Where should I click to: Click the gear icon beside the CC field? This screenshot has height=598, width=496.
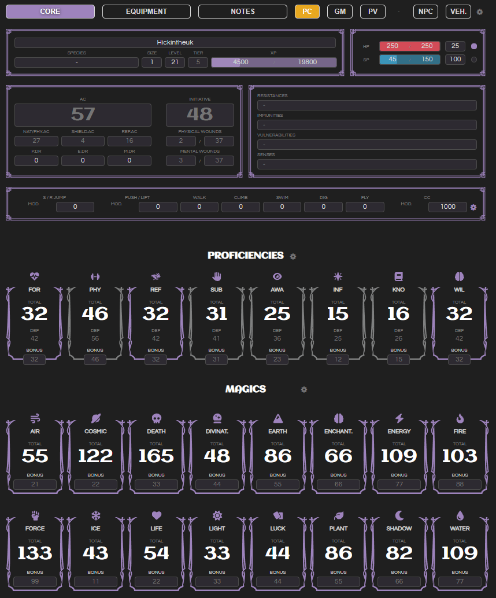pos(473,207)
